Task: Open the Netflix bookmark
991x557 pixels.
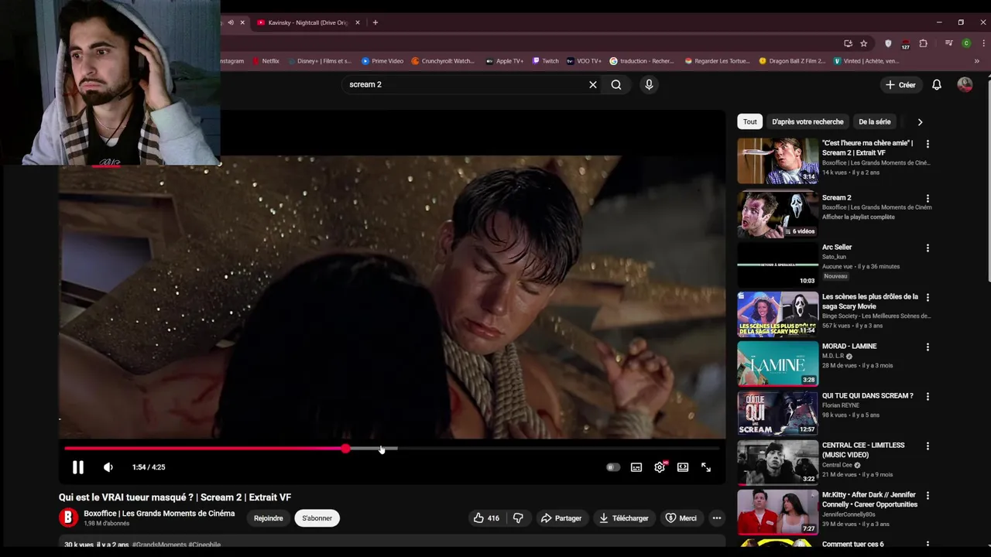Action: tap(266, 61)
